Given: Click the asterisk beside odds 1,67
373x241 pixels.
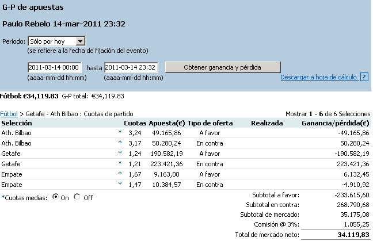Looking at the screenshot, I should [120, 174].
